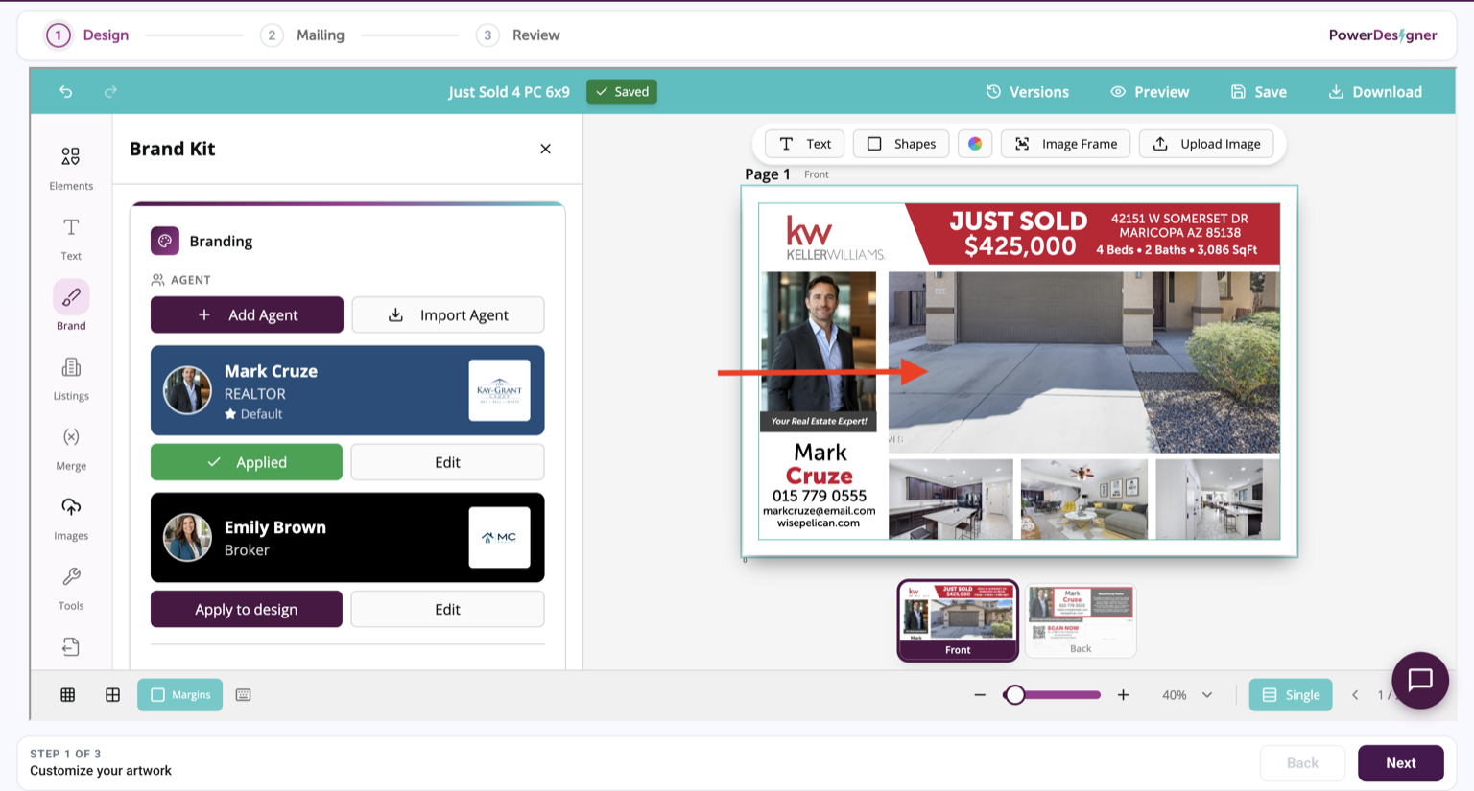Open the color palette picker icon

coord(975,144)
